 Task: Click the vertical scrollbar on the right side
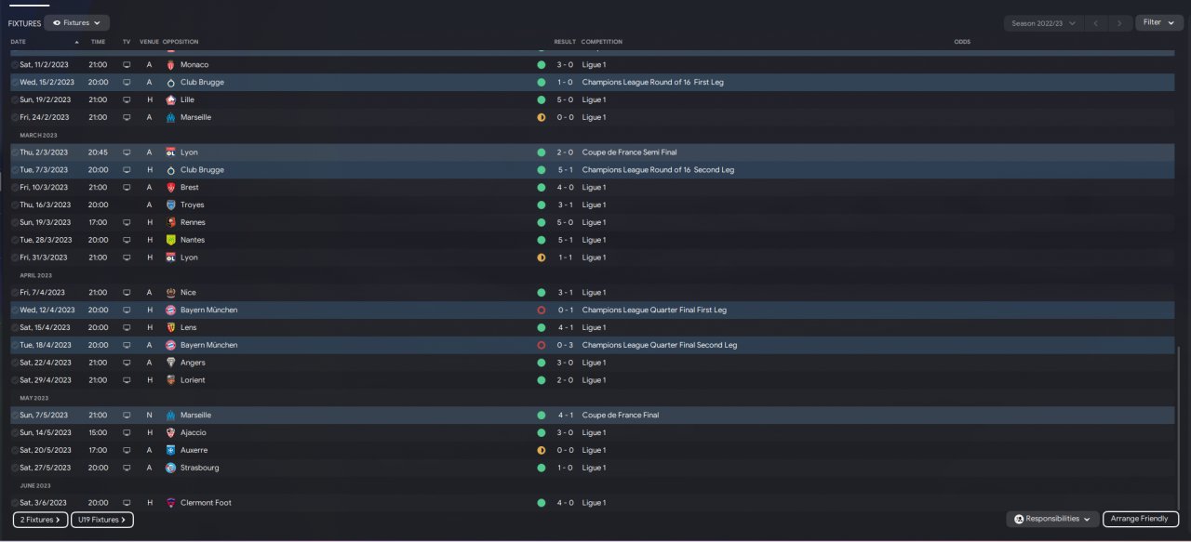pyautogui.click(x=1178, y=429)
